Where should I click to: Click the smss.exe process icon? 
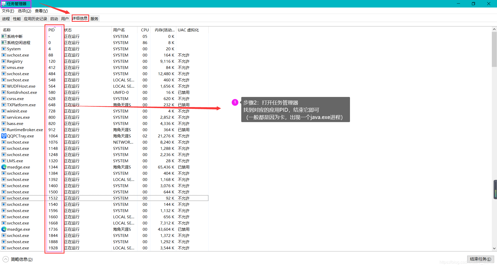(4, 67)
